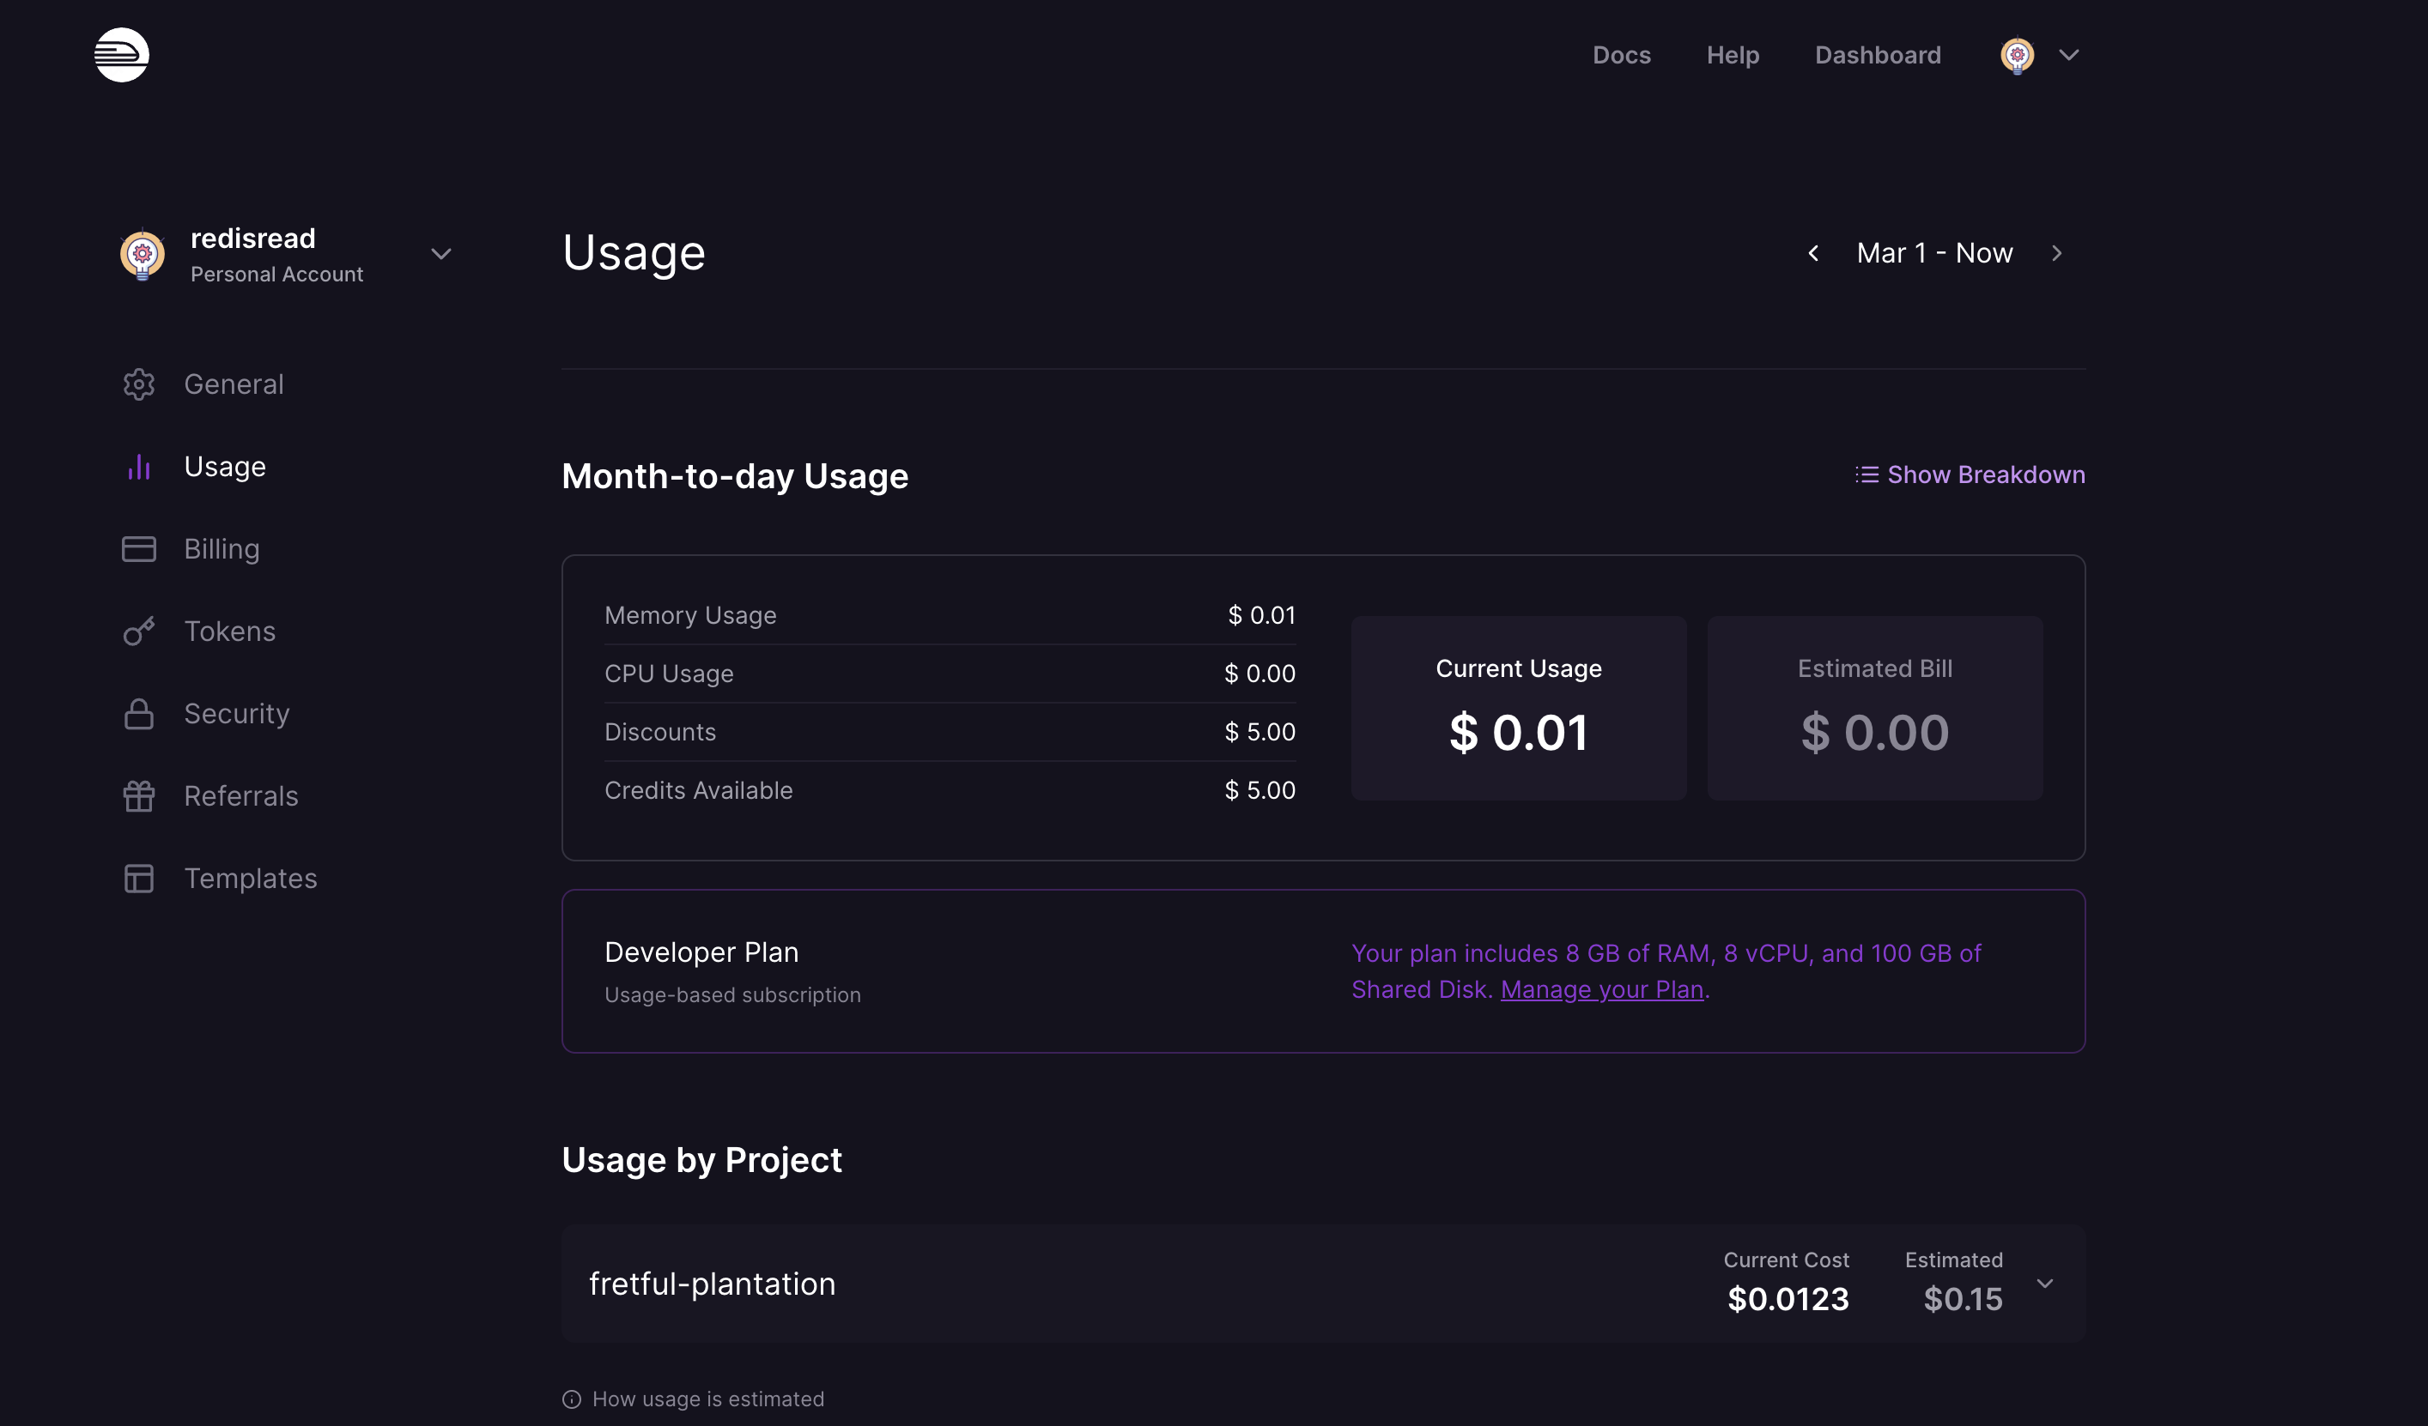Click How usage is estimated
The height and width of the screenshot is (1426, 2428).
point(708,1399)
